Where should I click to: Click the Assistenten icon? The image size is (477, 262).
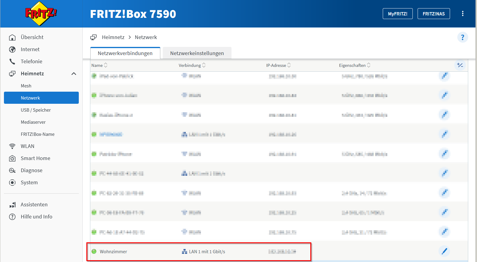tap(12, 205)
